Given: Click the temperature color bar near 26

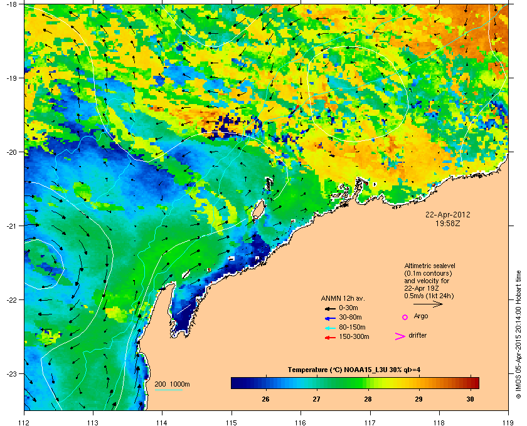Looking at the screenshot, I should tap(265, 383).
